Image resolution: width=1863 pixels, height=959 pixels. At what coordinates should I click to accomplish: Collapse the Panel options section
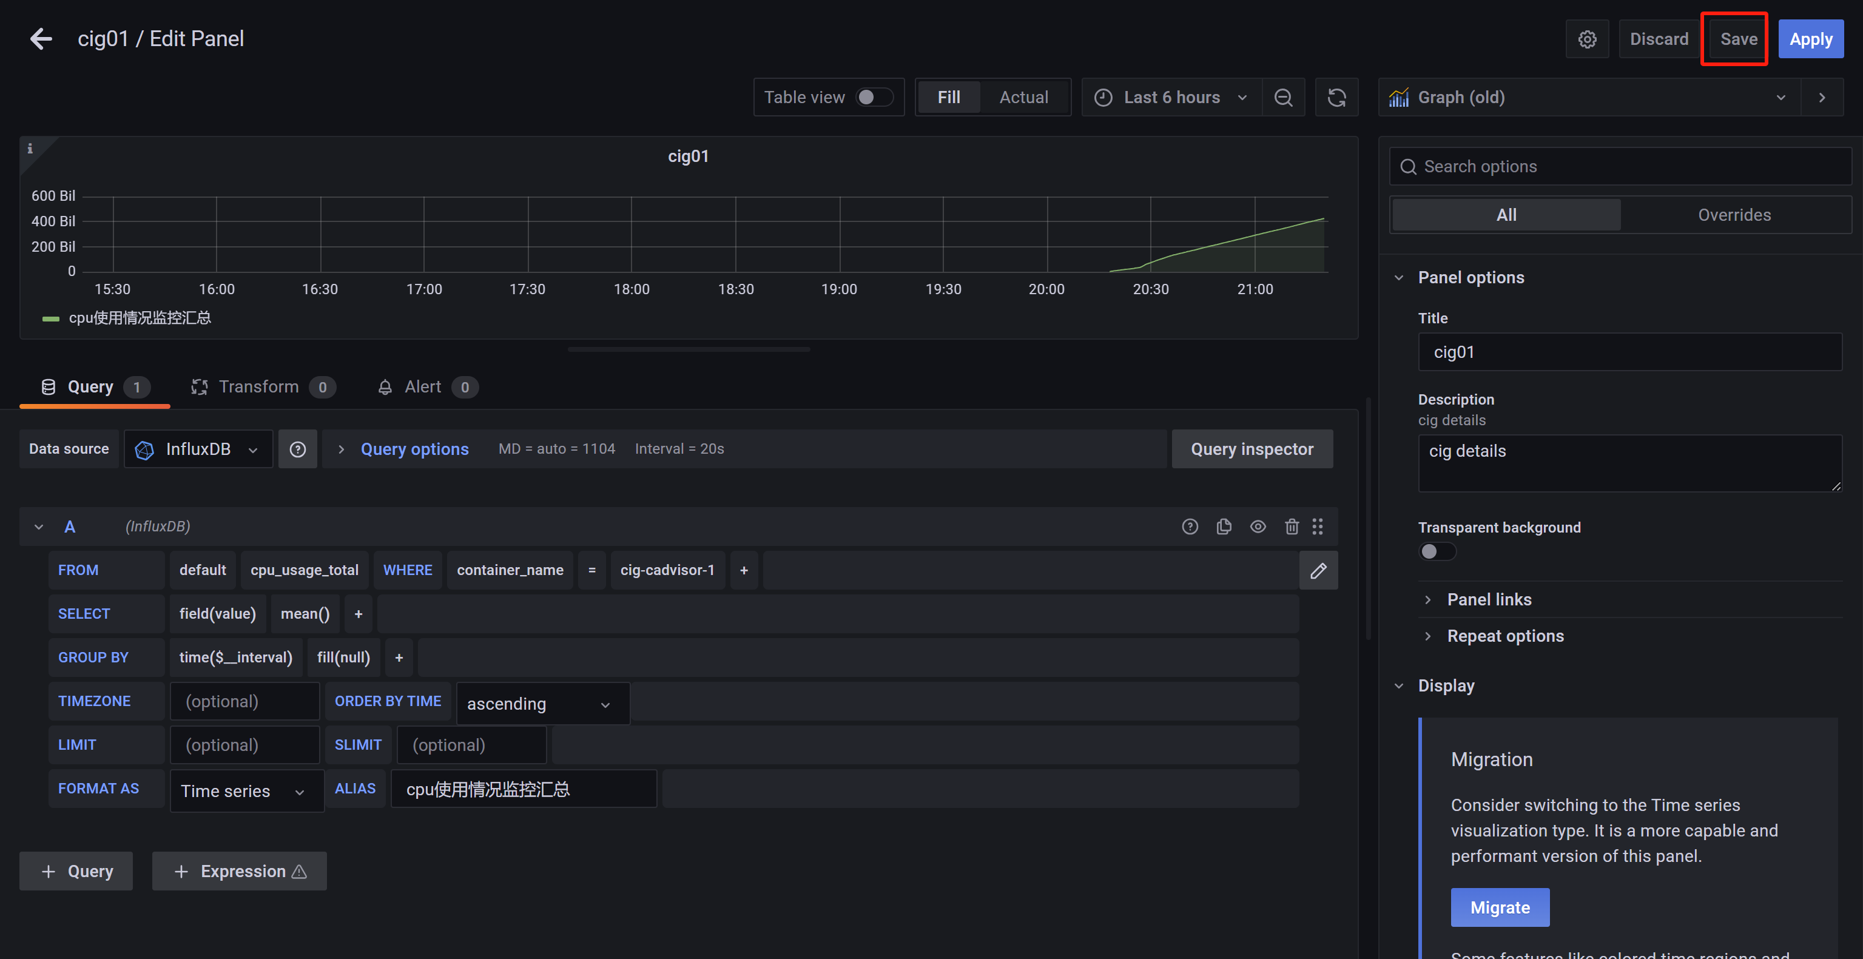pos(1471,277)
